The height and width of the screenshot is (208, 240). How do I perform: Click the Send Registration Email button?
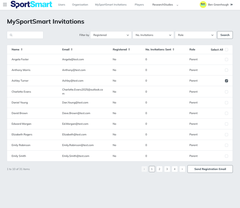pyautogui.click(x=210, y=169)
